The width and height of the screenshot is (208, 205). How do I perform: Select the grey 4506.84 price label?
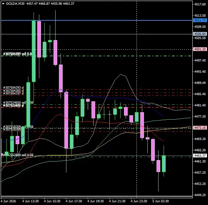pyautogui.click(x=200, y=34)
